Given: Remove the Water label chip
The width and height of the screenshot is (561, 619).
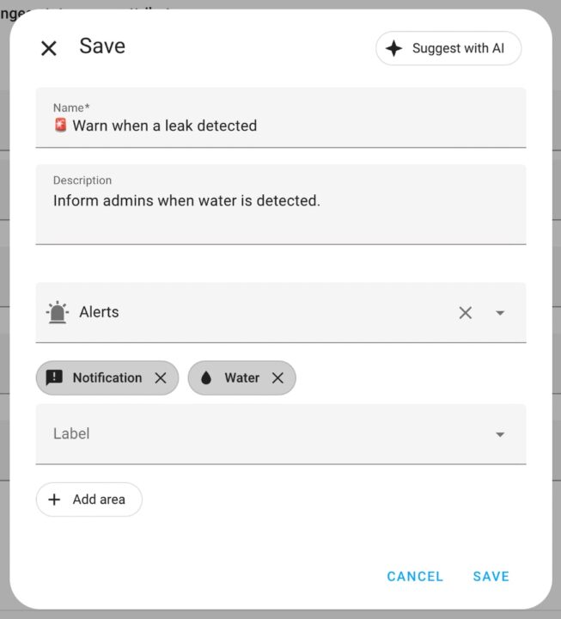Looking at the screenshot, I should pos(277,377).
